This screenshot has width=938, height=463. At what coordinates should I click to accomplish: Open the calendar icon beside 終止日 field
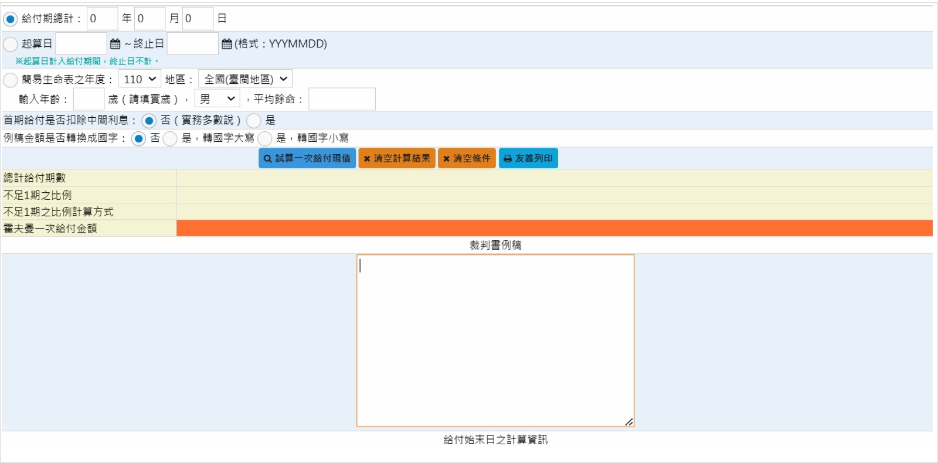click(x=227, y=44)
